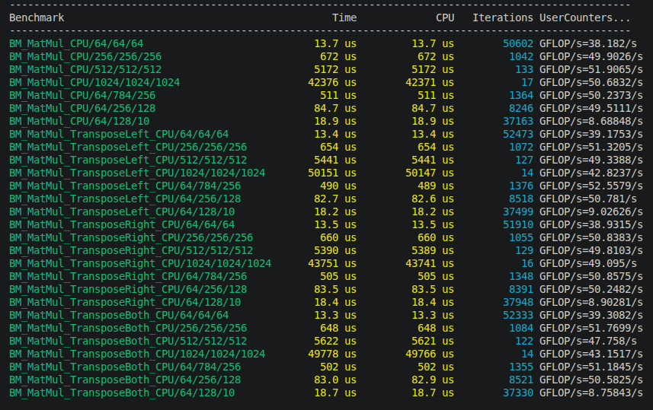Select BM_MatMul_TransposeBoth_CPU/64/128/10 row name

click(x=122, y=393)
